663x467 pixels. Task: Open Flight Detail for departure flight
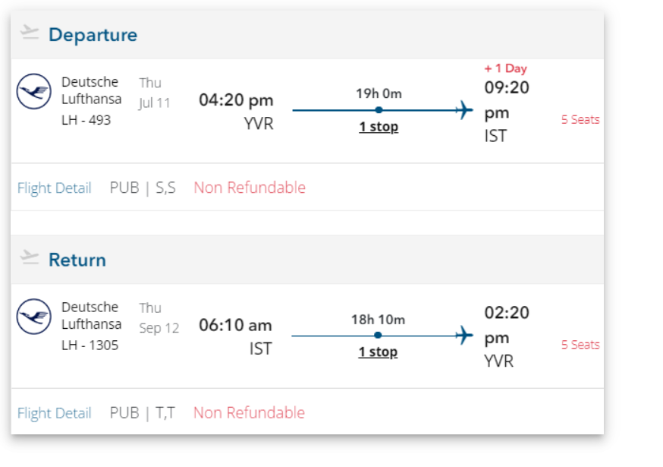[x=54, y=188]
